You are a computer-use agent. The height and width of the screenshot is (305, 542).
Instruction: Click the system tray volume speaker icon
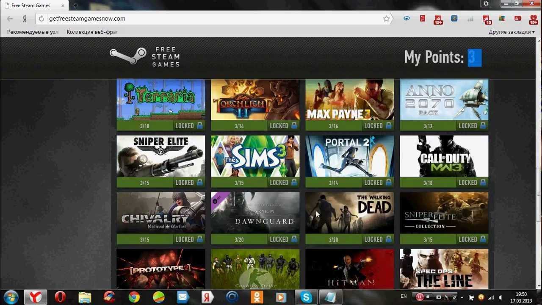501,297
